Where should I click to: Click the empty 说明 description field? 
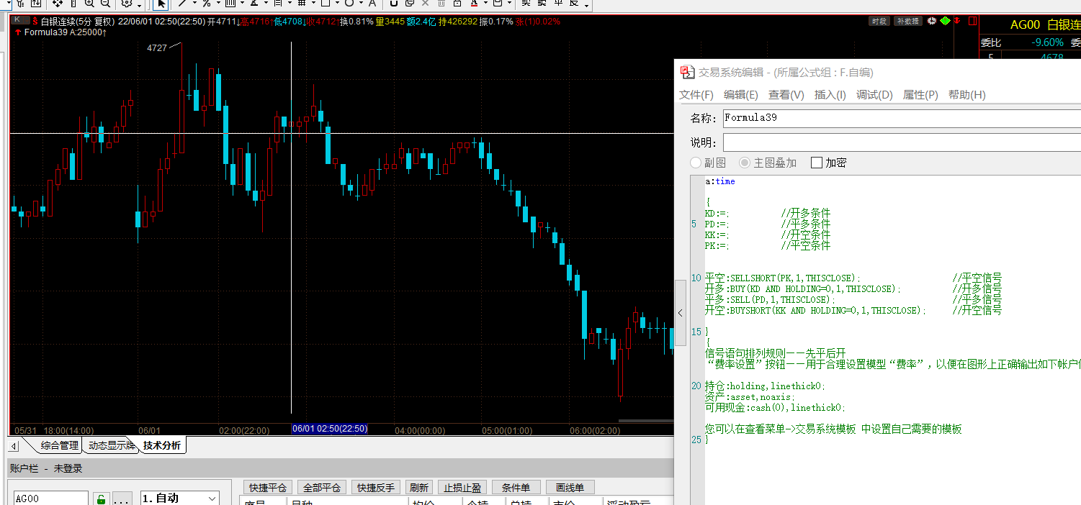902,142
